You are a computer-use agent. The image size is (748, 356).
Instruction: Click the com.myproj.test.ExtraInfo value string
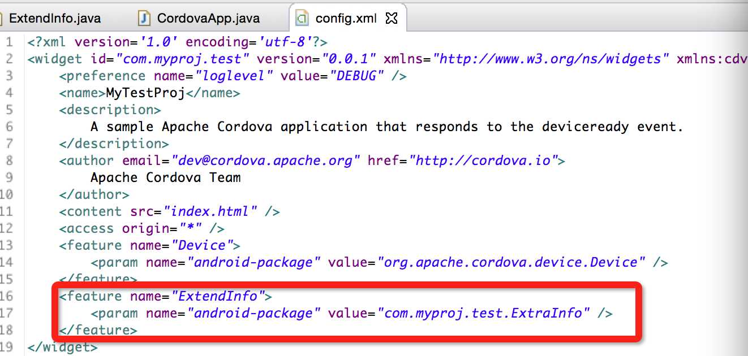(x=484, y=313)
